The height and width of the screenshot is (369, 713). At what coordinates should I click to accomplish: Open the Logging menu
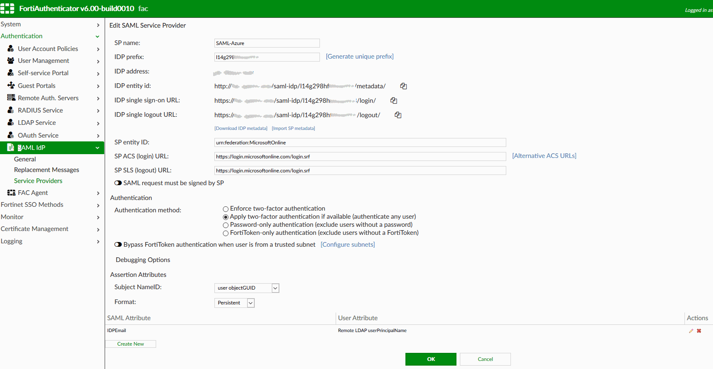[11, 241]
